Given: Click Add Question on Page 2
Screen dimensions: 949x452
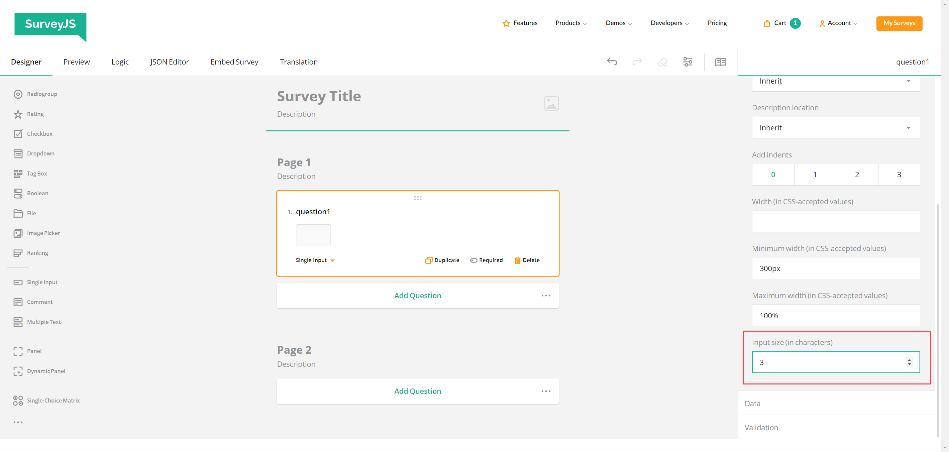Looking at the screenshot, I should click(x=417, y=391).
